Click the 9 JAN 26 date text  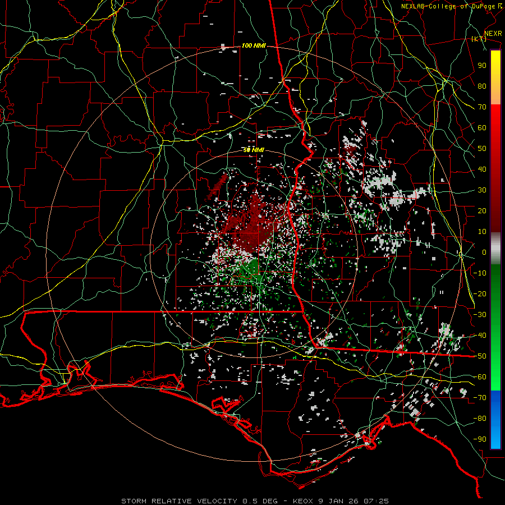pyautogui.click(x=338, y=501)
